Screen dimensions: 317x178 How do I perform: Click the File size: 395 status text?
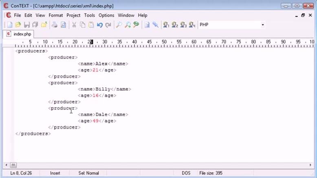[x=211, y=173]
